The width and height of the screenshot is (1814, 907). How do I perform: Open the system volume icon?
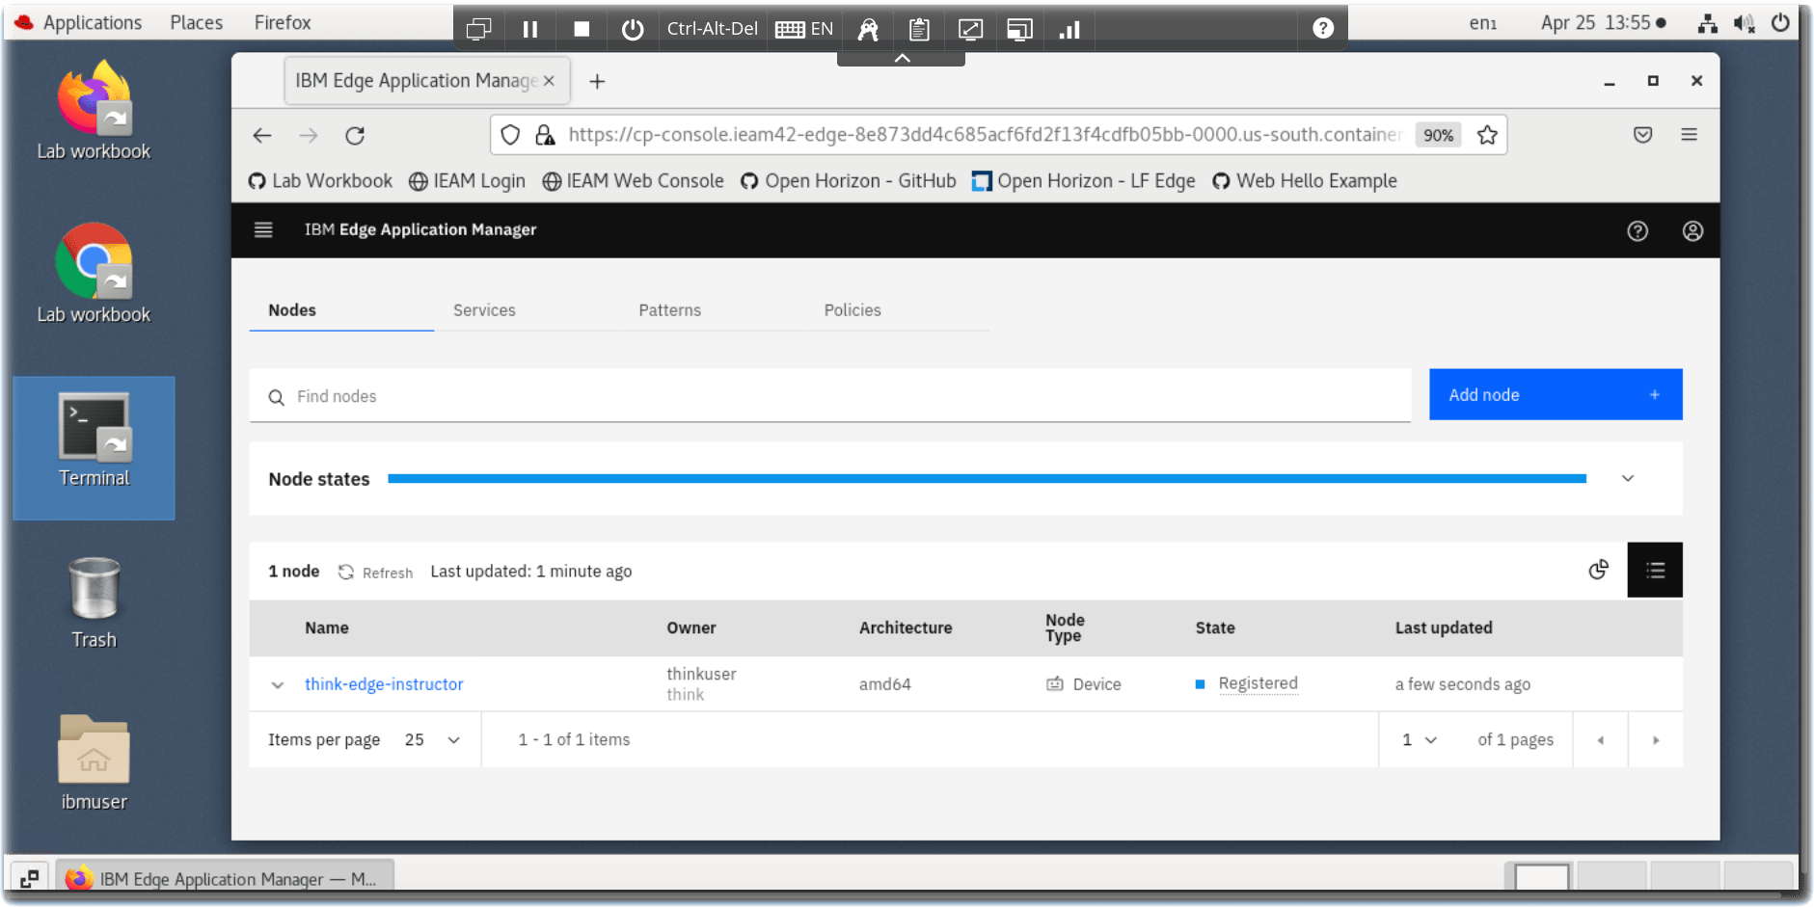tap(1744, 23)
